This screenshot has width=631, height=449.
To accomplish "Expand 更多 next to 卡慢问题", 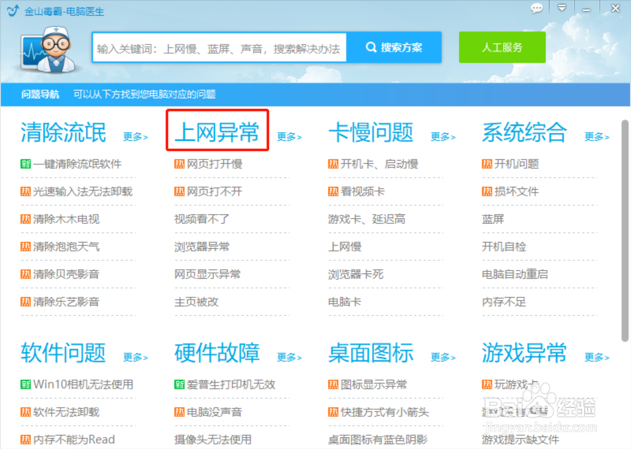I will (443, 137).
